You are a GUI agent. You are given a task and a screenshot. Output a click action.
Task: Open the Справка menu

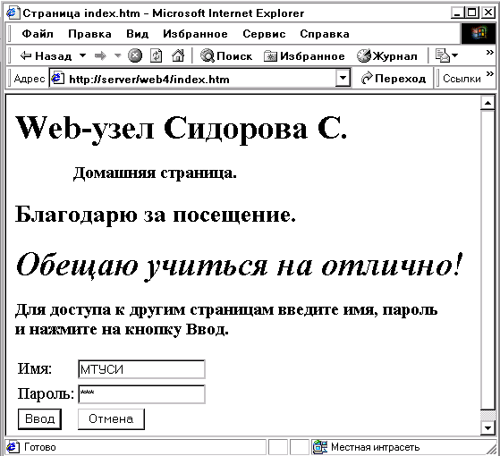tap(325, 34)
